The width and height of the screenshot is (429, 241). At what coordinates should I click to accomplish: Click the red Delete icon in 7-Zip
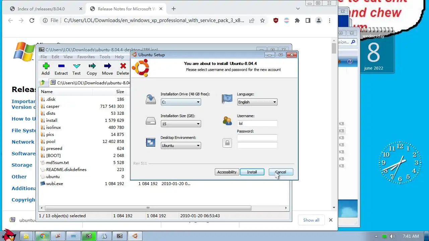[123, 69]
